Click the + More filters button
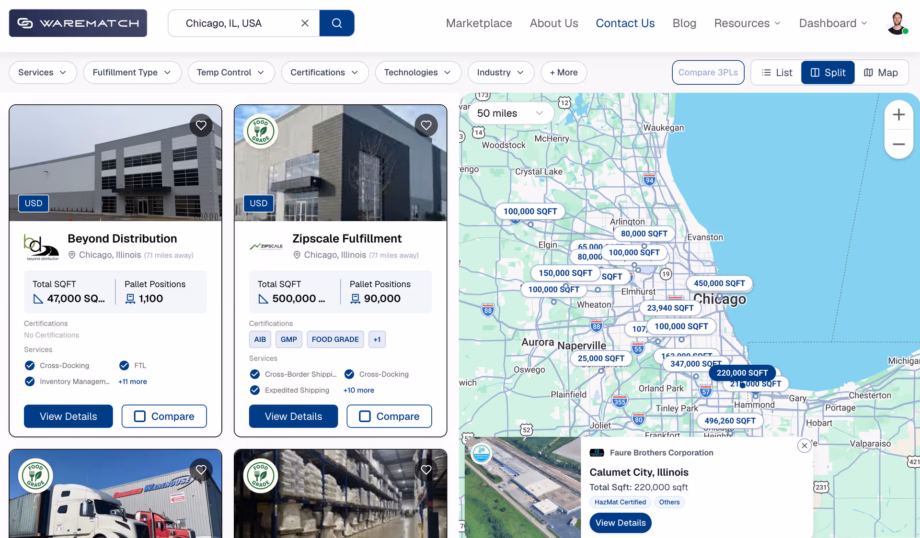Screen dimensions: 920x538 point(563,72)
